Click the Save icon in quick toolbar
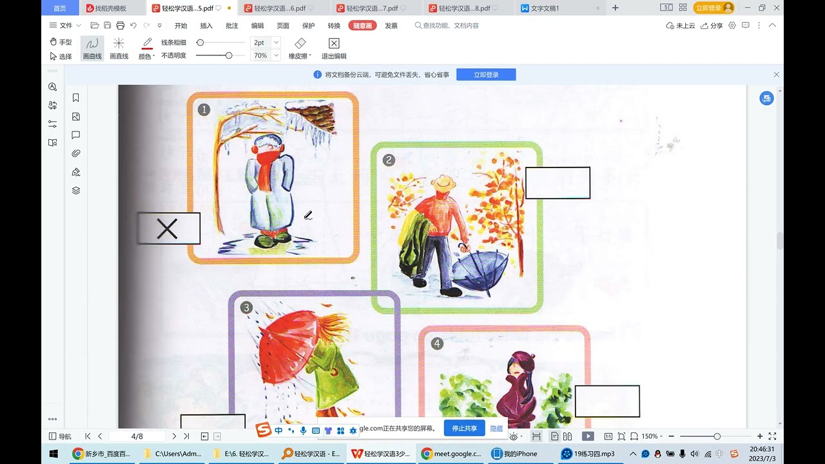825x464 pixels. [x=108, y=26]
